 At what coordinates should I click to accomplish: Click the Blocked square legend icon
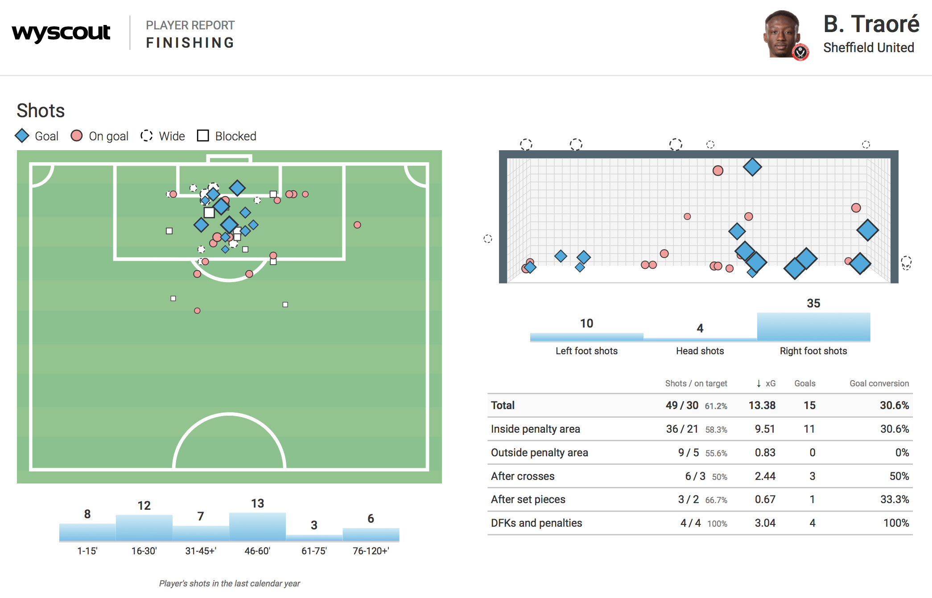(x=203, y=136)
